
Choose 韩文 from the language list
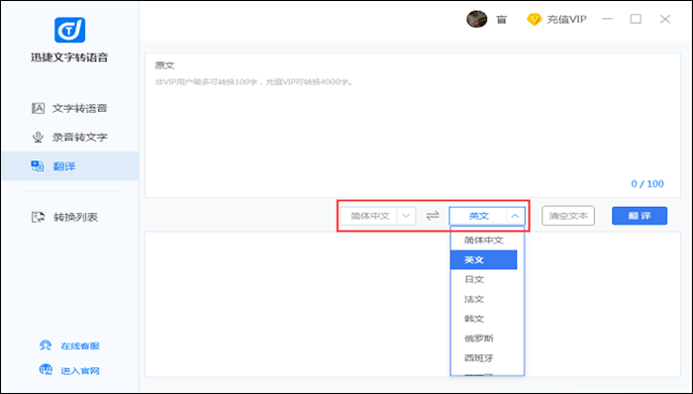pyautogui.click(x=484, y=319)
